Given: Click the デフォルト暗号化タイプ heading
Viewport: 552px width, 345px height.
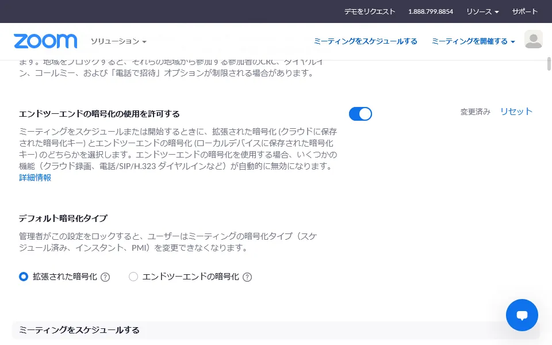Looking at the screenshot, I should [x=63, y=218].
